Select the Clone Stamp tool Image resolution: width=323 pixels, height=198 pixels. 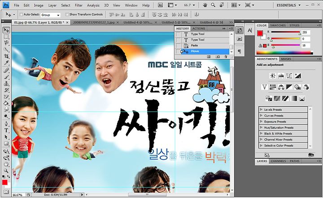click(6, 84)
